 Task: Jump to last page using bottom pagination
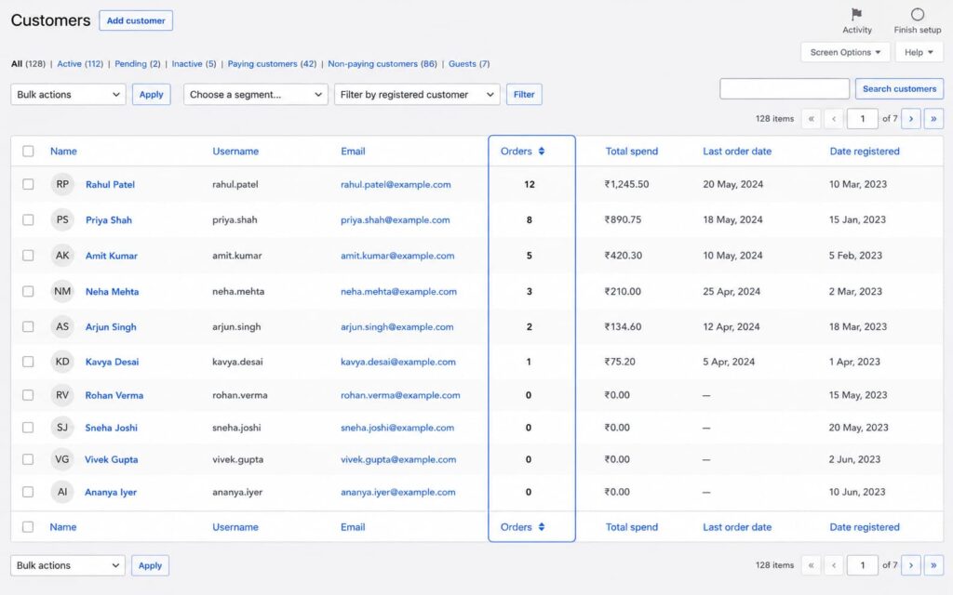click(933, 565)
